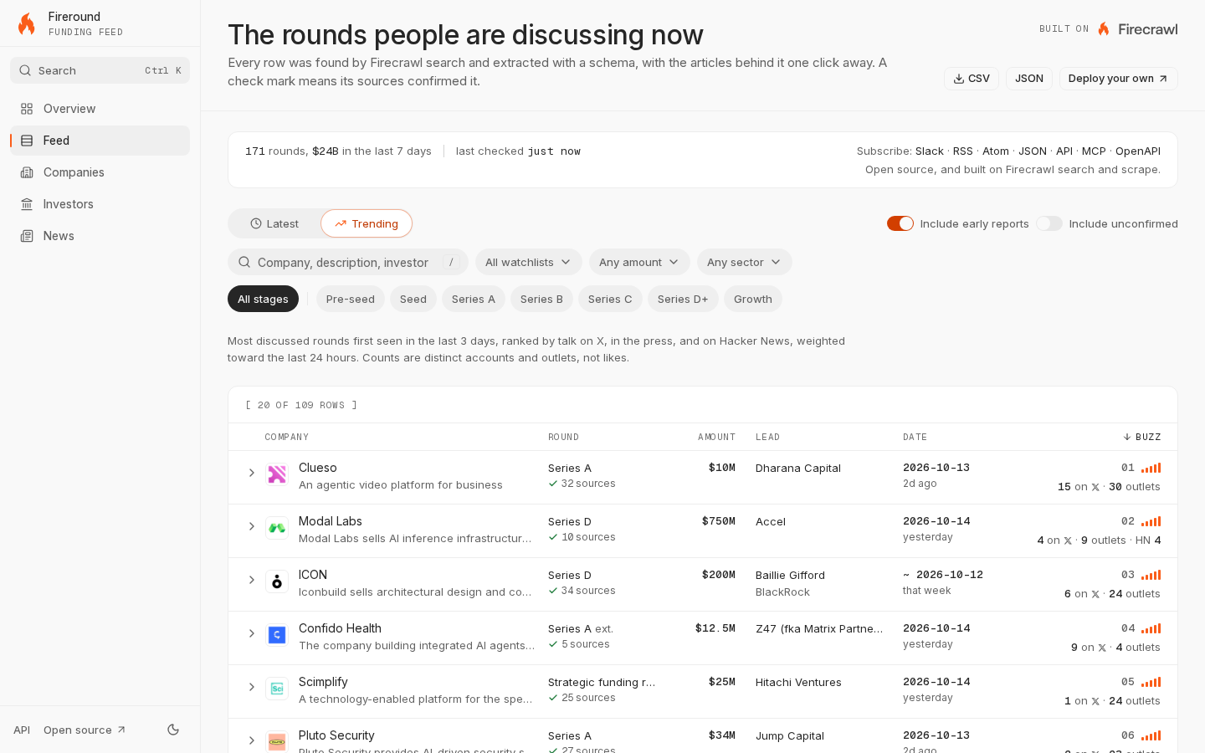Turn off Include early reports switch
The height and width of the screenshot is (753, 1205).
(x=900, y=223)
